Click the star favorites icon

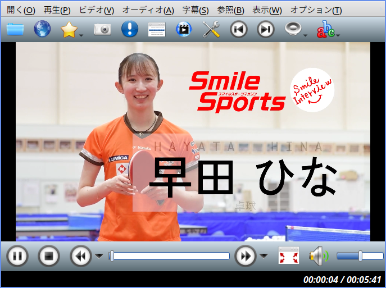pyautogui.click(x=69, y=30)
